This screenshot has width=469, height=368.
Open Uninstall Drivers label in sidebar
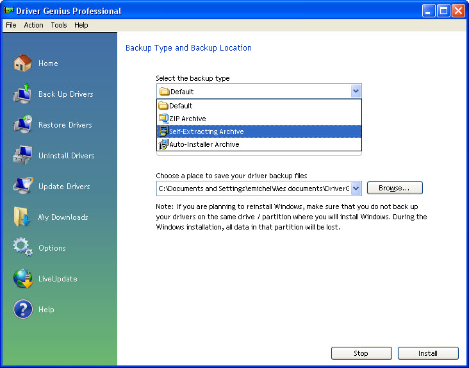coord(67,156)
